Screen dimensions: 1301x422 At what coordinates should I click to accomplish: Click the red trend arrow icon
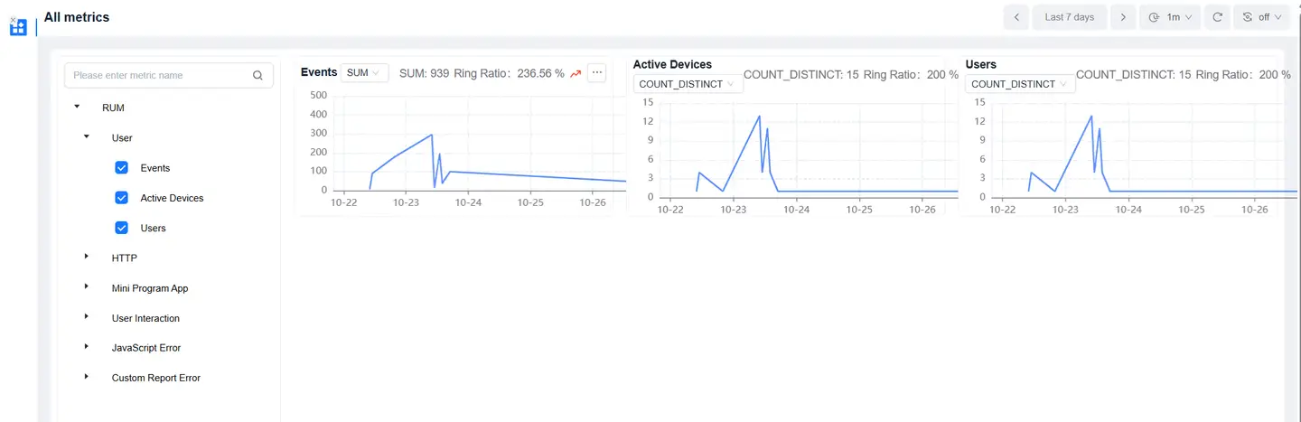point(576,73)
